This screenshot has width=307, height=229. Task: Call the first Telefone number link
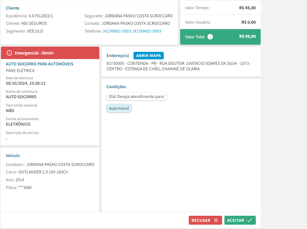(117, 31)
